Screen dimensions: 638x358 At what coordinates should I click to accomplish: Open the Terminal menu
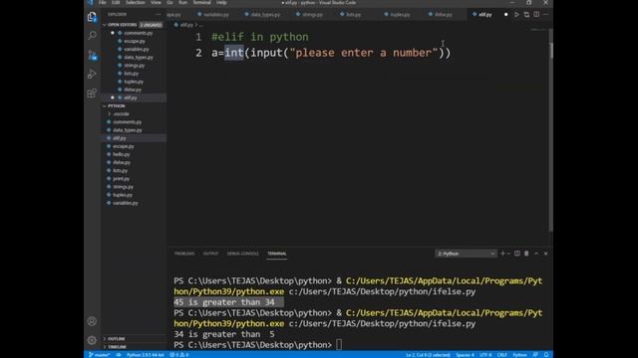201,2
